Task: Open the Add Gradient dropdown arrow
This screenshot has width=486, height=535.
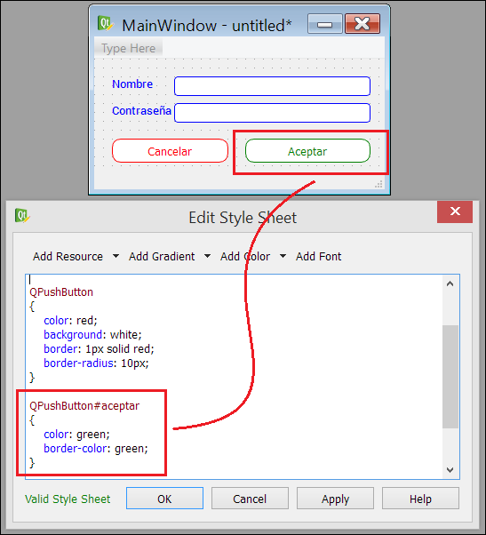Action: click(207, 256)
